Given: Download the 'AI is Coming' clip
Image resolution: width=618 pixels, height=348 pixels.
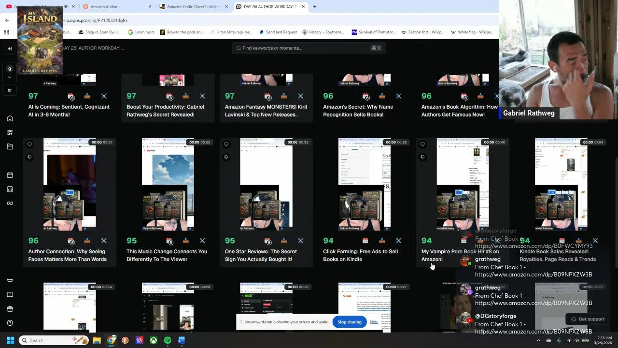Looking at the screenshot, I should pyautogui.click(x=87, y=96).
